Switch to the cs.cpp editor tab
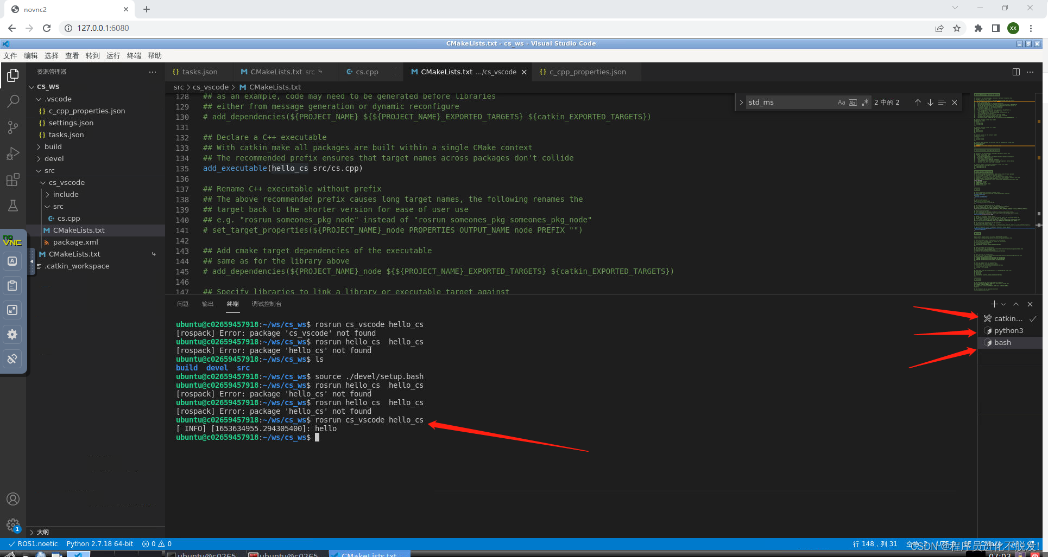 367,72
